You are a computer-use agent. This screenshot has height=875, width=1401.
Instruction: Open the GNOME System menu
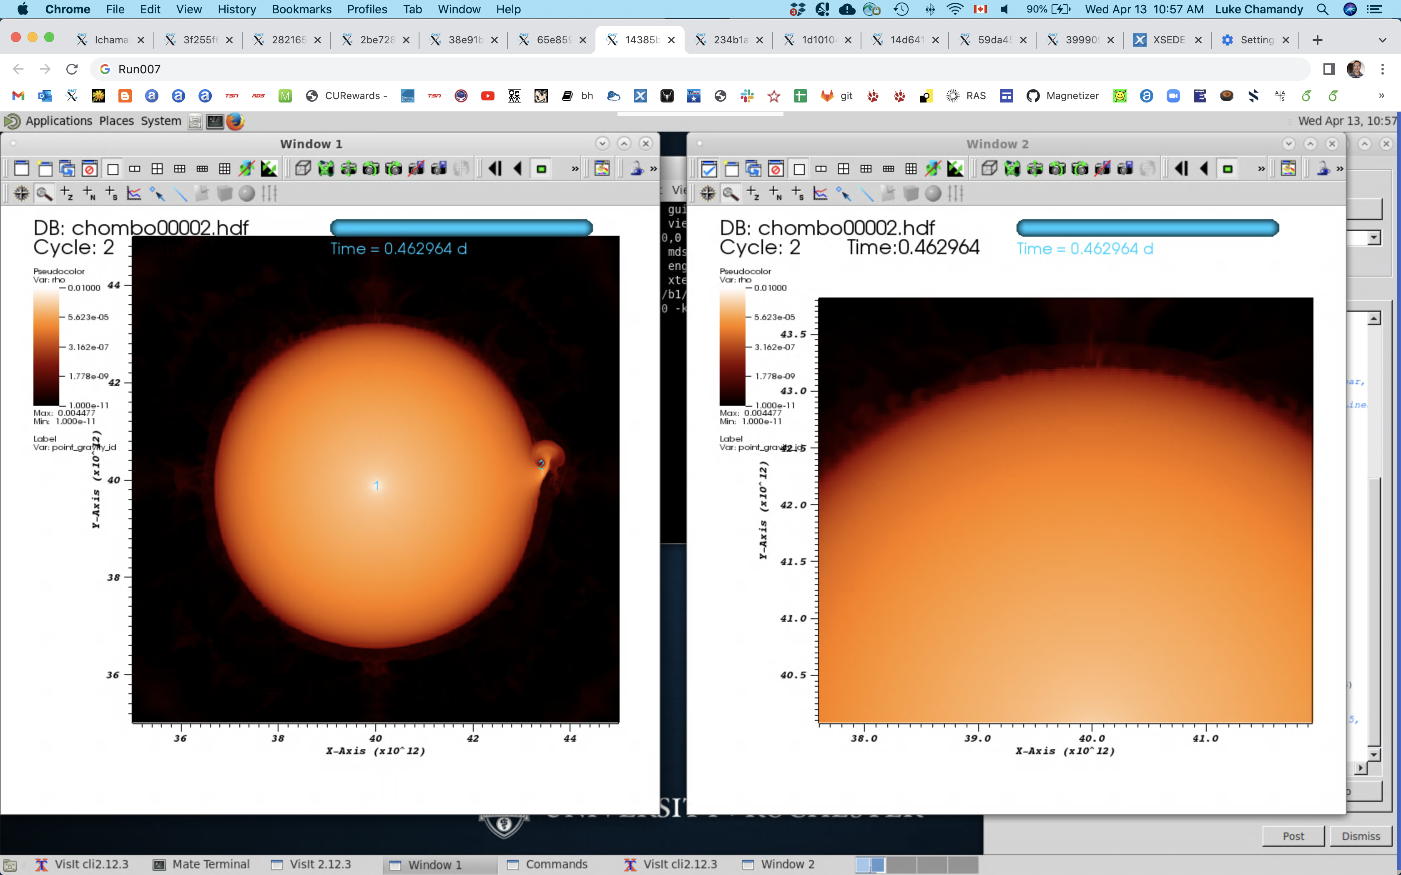(161, 121)
